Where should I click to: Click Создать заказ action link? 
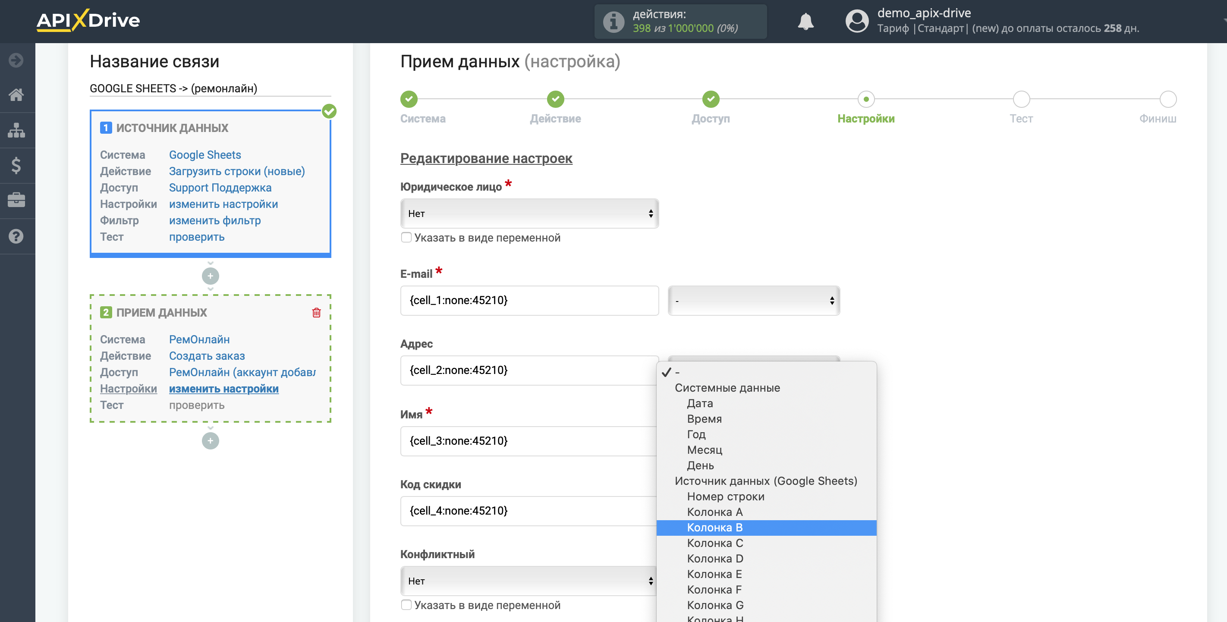[x=207, y=356]
